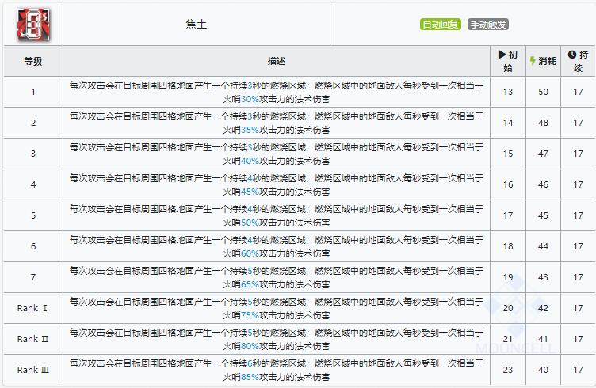Click the 描述 column header

pos(277,61)
